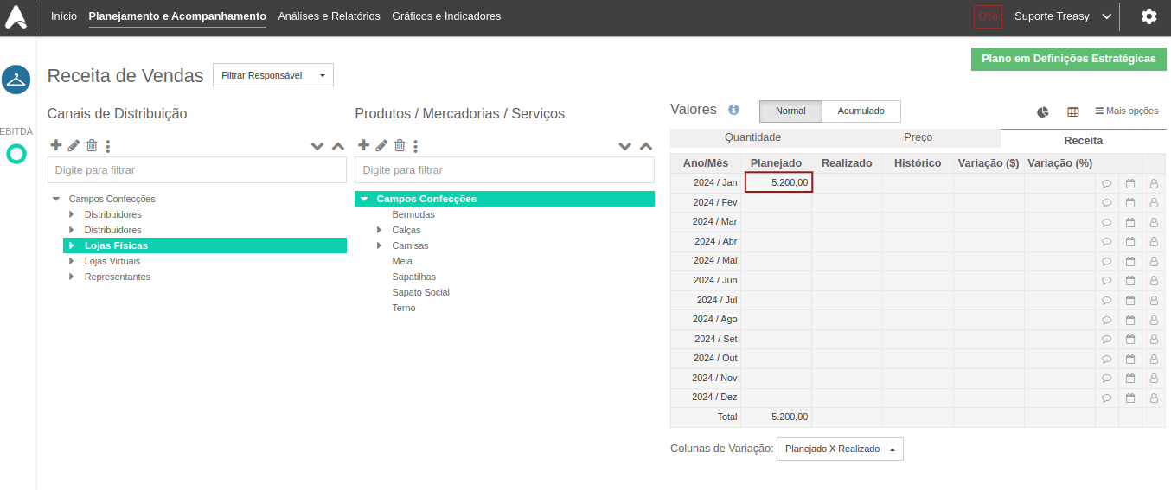
Task: Open Suporte Treasy user menu
Action: (x=1063, y=16)
